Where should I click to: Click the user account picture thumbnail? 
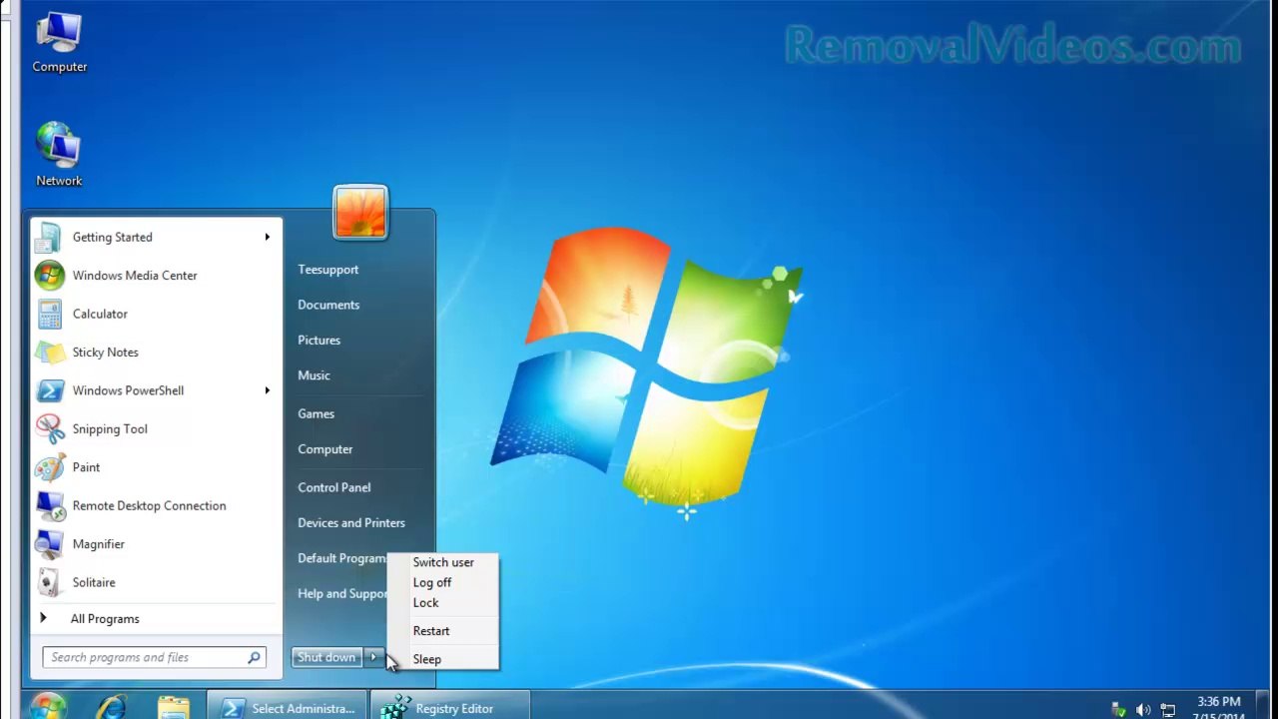click(360, 213)
